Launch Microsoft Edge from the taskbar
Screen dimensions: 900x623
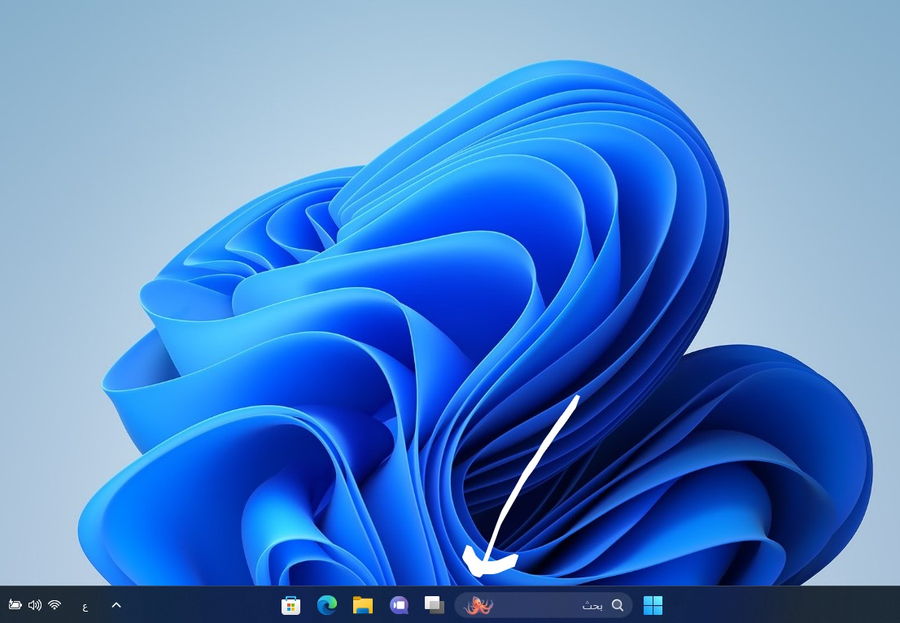pos(327,604)
